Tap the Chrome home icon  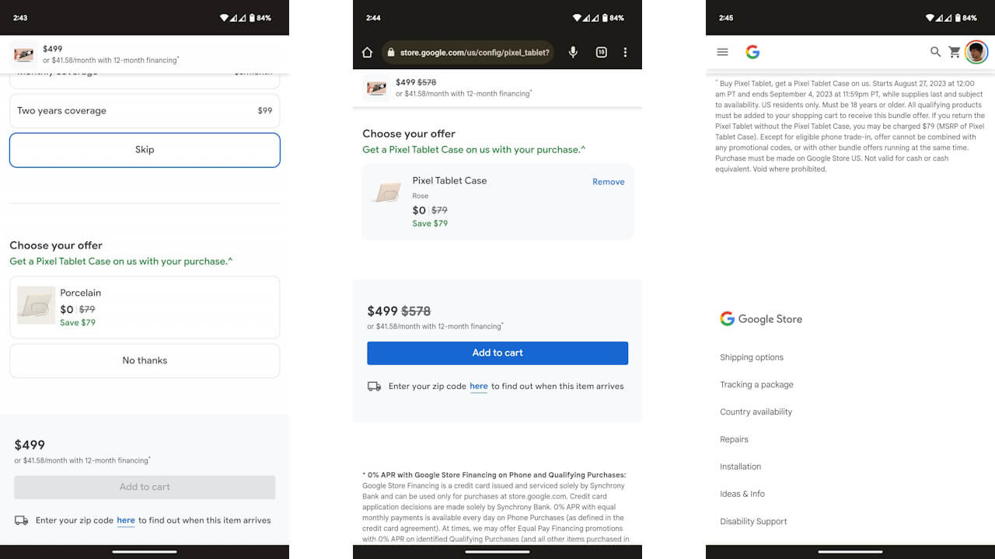pyautogui.click(x=368, y=52)
